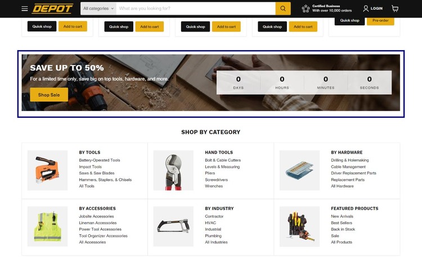
Task: Go to the Screwdrivers link
Action: coord(217,180)
